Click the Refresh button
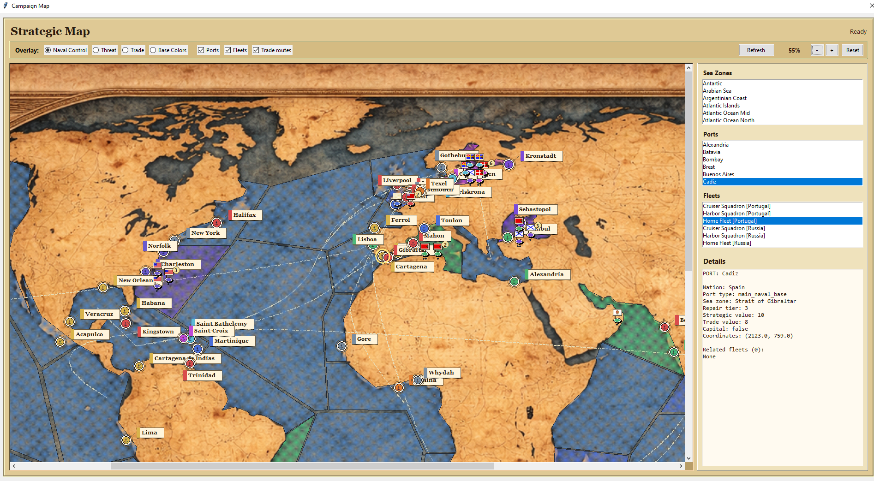The image size is (874, 481). [x=756, y=50]
